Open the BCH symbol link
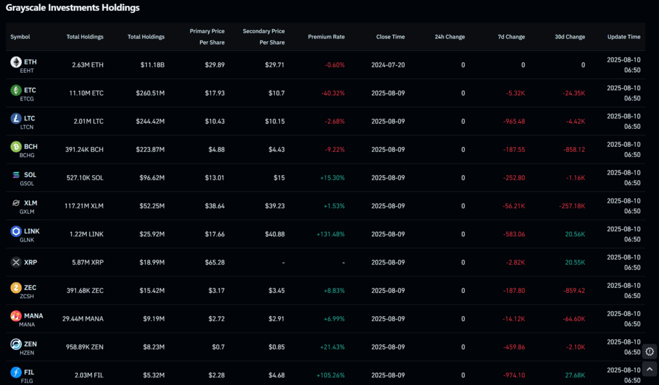This screenshot has height=385, width=659. tap(31, 146)
